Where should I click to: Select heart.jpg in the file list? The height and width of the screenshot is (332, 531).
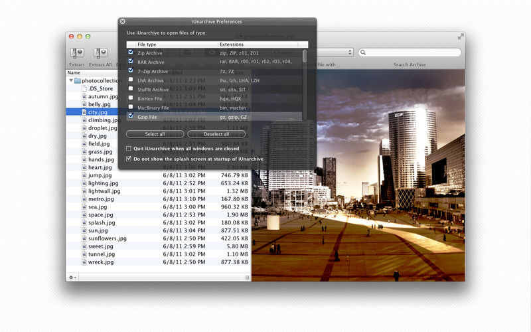[x=100, y=167]
